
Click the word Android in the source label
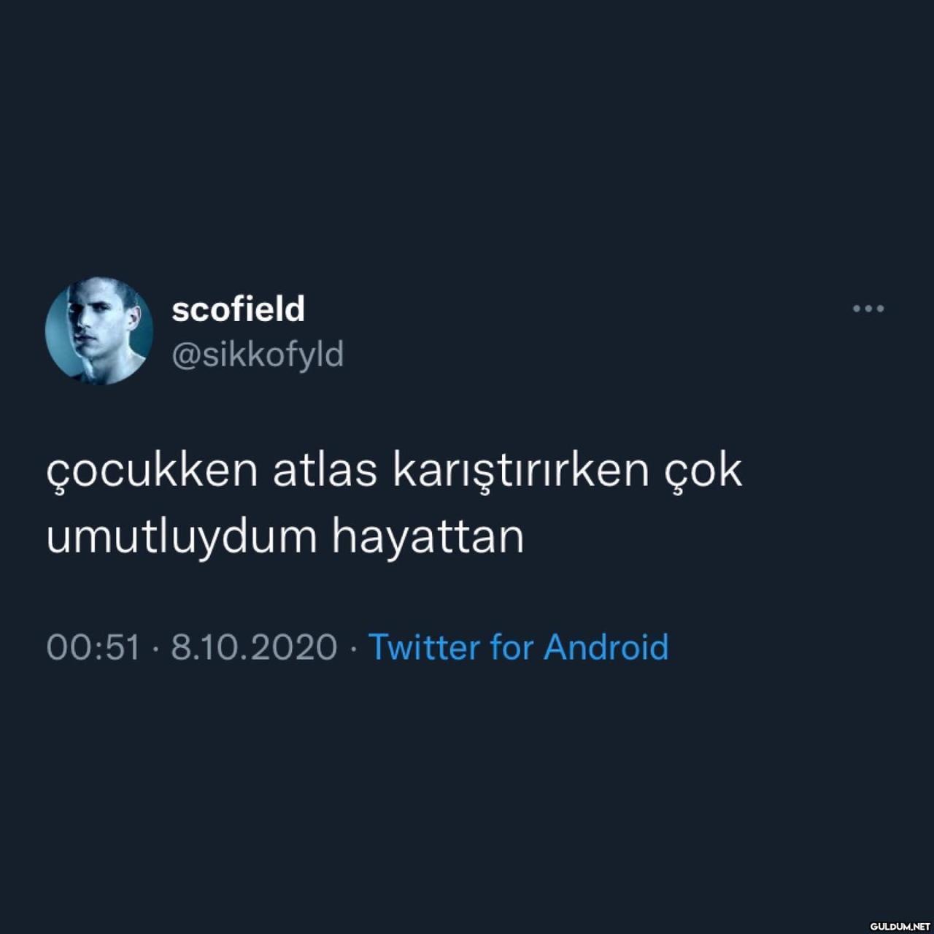pos(606,647)
